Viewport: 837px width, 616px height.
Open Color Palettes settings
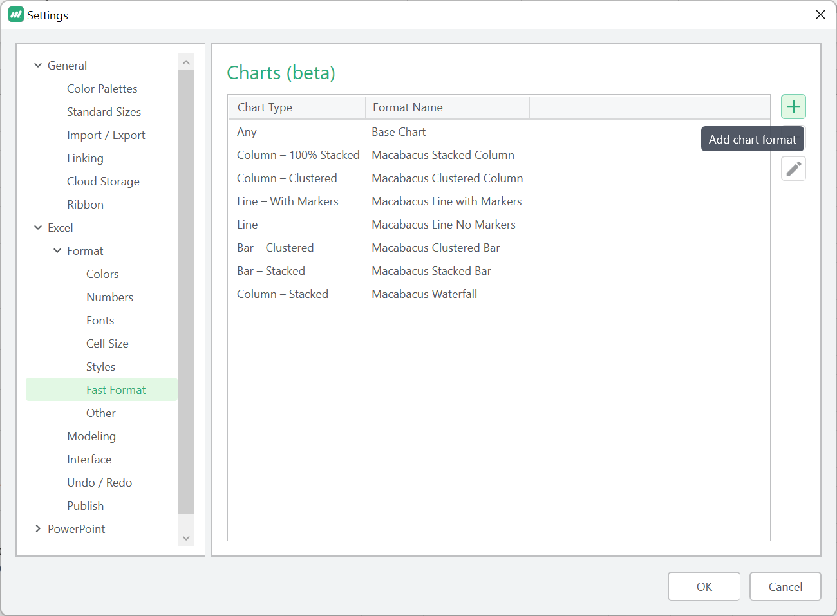(102, 89)
